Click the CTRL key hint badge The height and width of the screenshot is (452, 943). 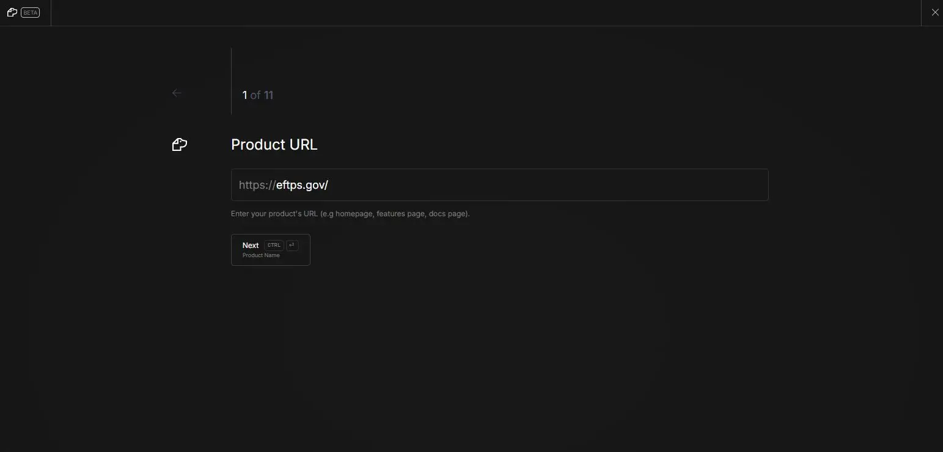pos(274,245)
